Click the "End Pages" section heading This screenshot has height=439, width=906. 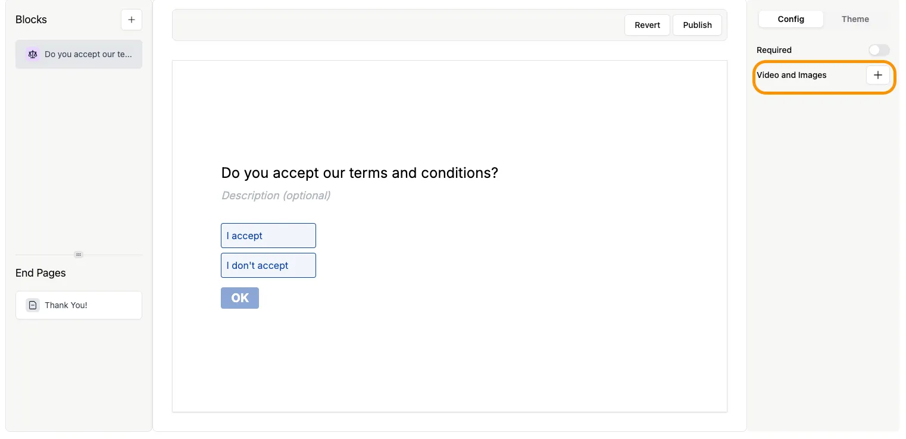click(40, 273)
